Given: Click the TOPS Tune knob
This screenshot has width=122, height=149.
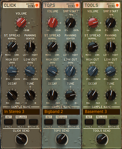Looking at the screenshot, I should [70, 95].
